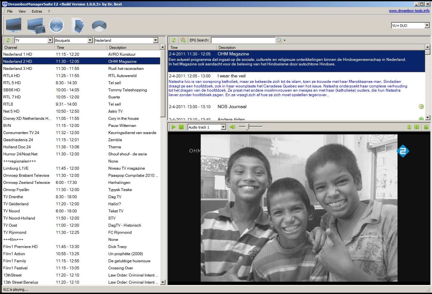
Task: Select the Nederland 3 HD channel
Action: click(x=81, y=69)
